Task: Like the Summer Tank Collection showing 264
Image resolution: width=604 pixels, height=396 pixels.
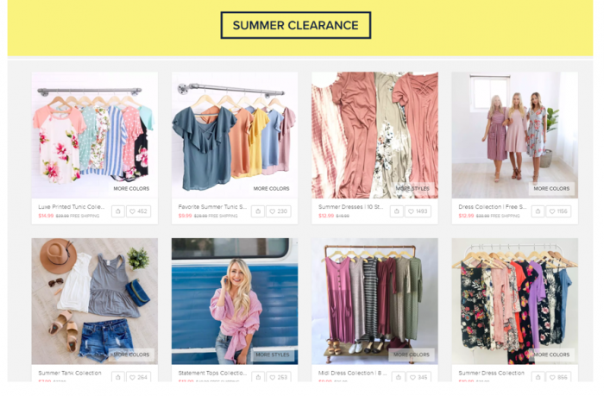Action: (x=138, y=377)
